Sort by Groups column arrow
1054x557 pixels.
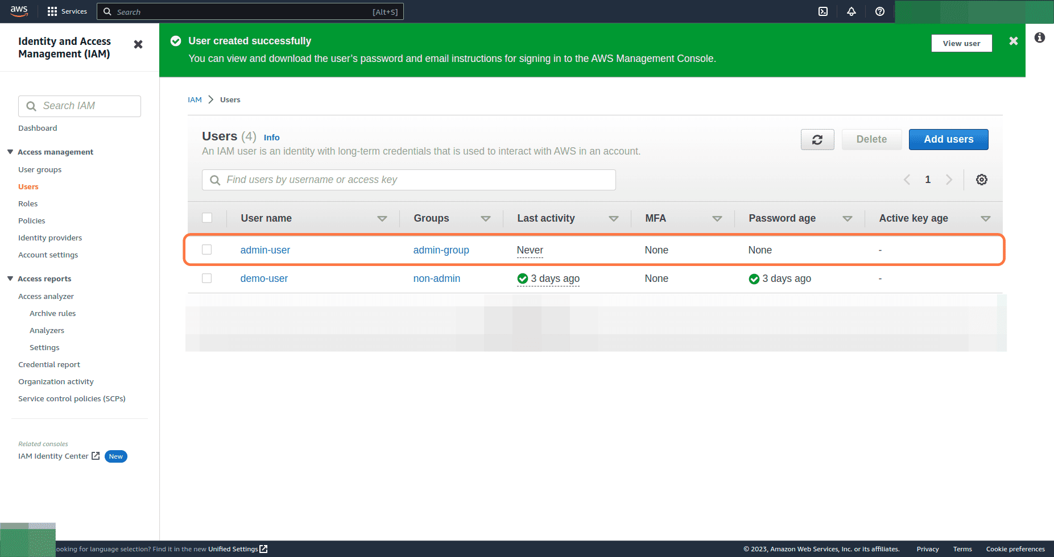(486, 219)
